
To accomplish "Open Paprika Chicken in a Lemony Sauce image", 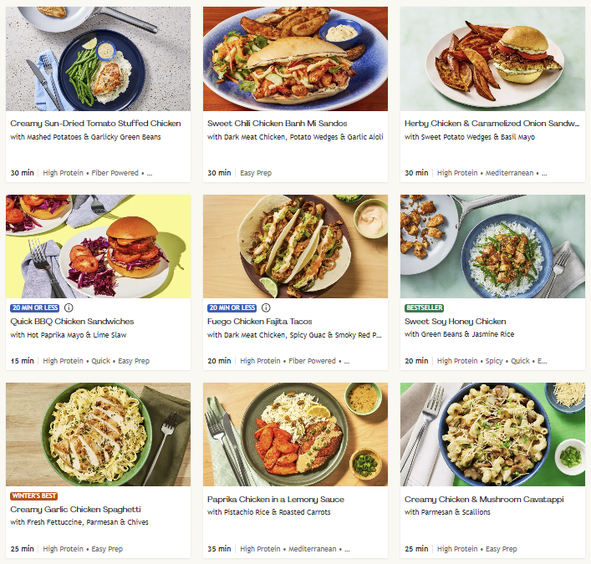I will point(295,434).
